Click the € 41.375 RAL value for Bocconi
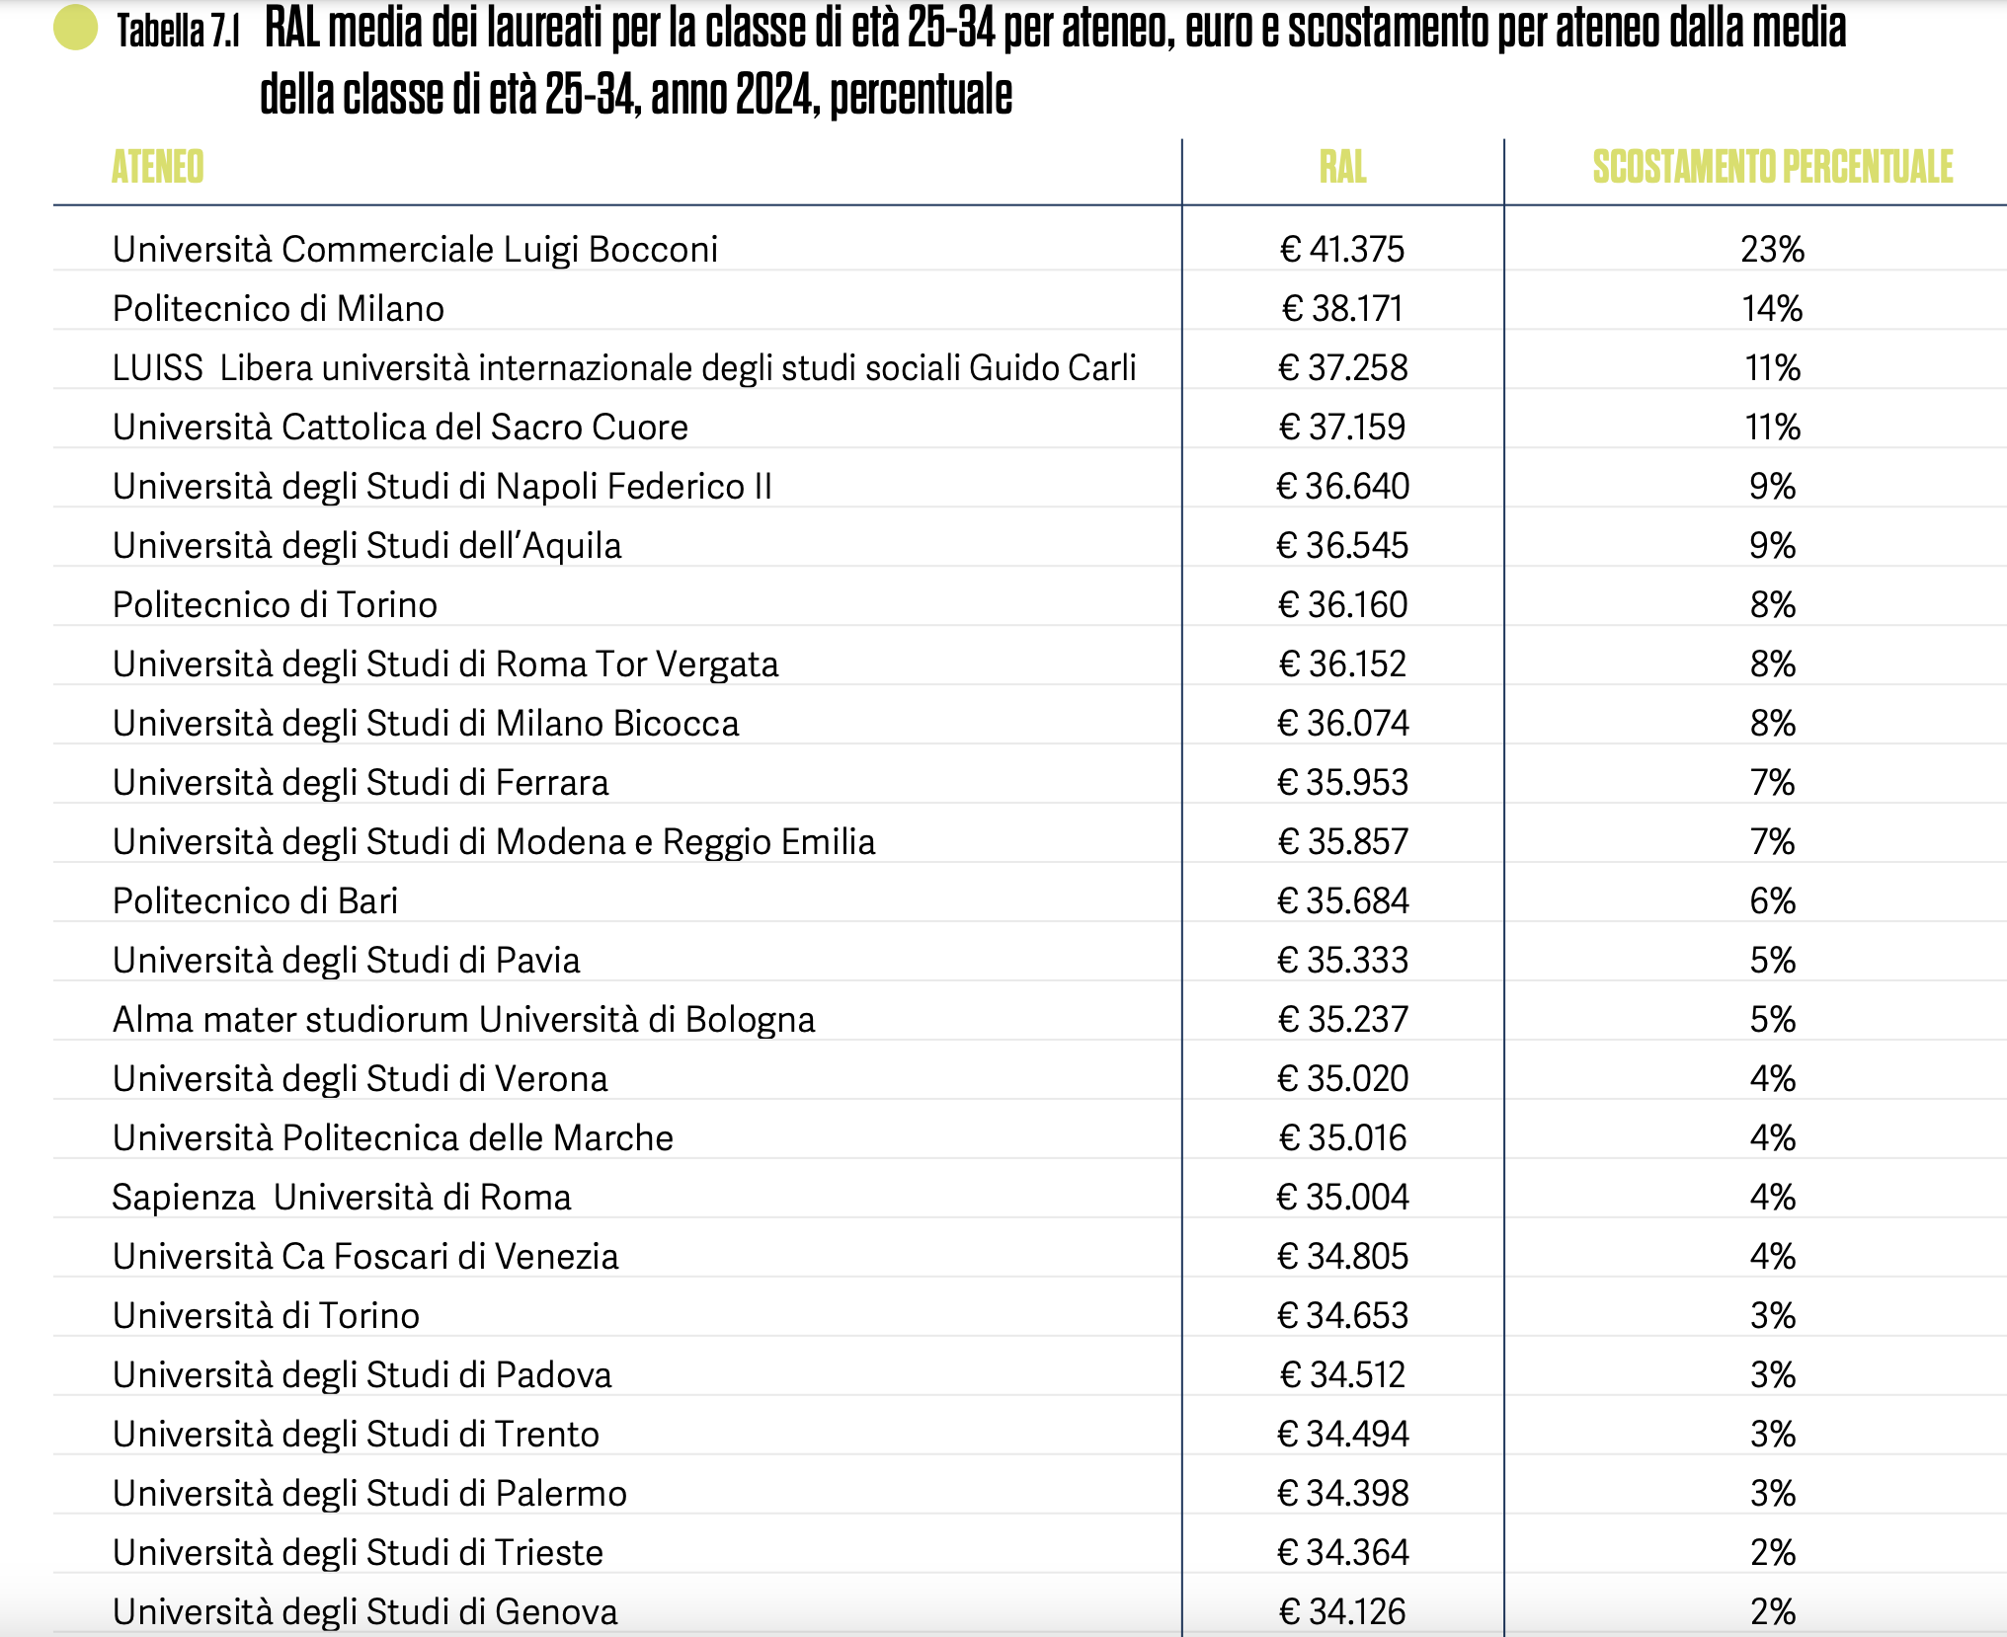This screenshot has width=2007, height=1637. pyautogui.click(x=1343, y=249)
